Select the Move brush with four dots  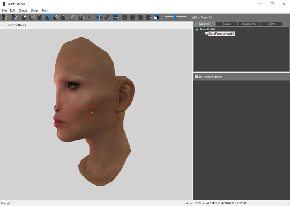(x=55, y=17)
